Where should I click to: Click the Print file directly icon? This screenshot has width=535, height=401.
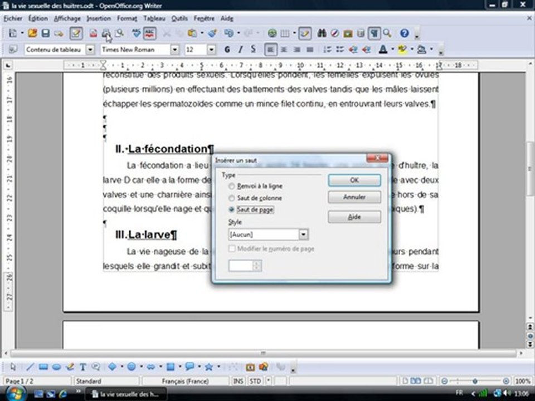tap(106, 33)
